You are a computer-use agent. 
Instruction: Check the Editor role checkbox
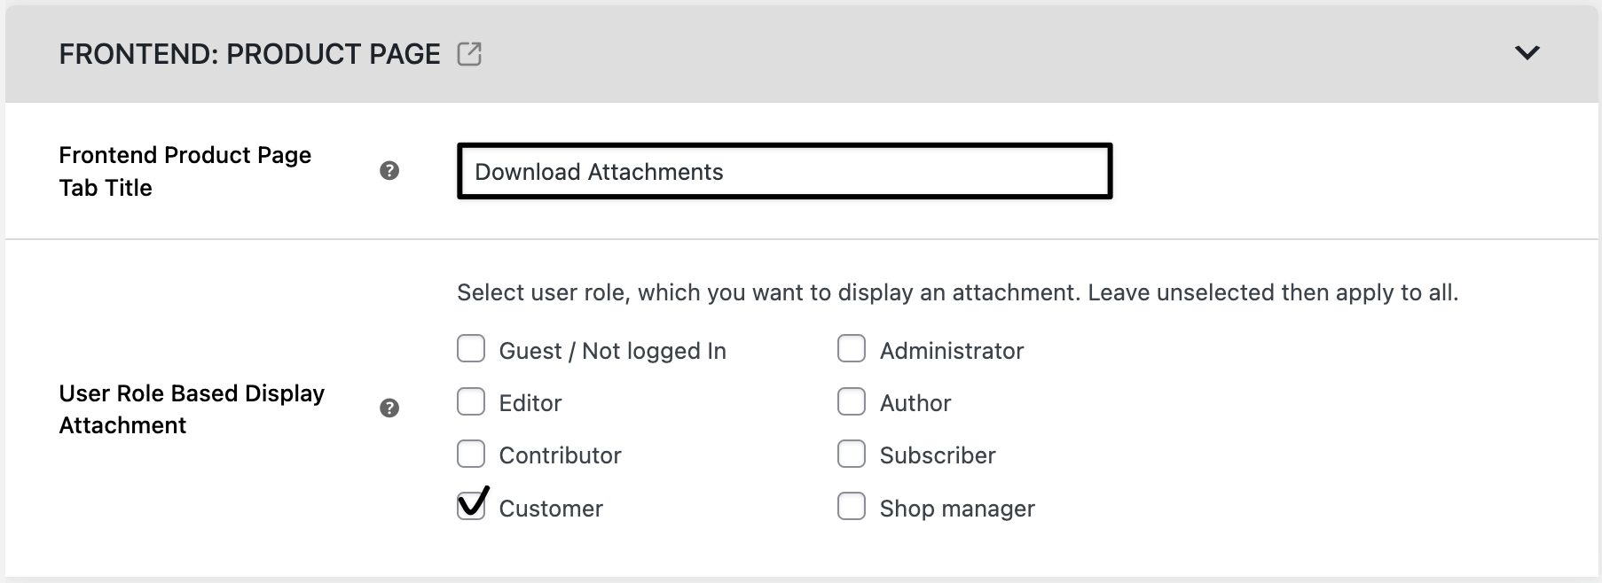point(471,401)
